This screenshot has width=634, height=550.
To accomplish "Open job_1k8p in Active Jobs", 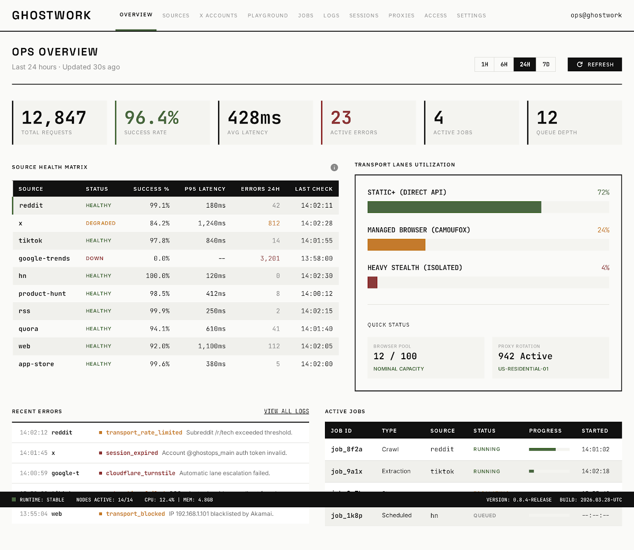I will pyautogui.click(x=347, y=516).
